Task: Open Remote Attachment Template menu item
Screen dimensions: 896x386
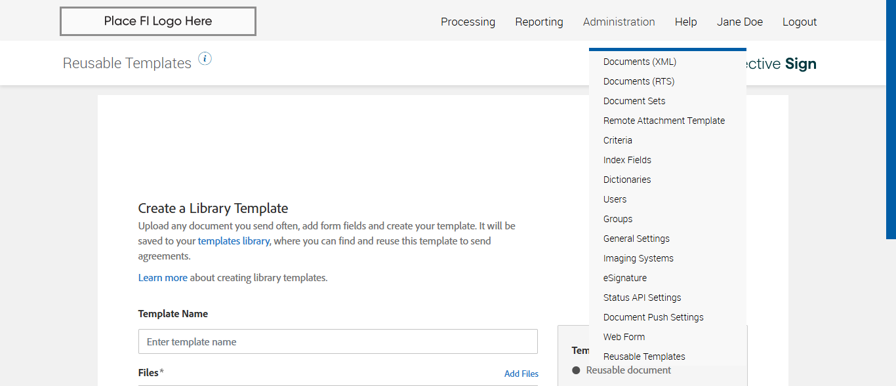Action: click(664, 121)
